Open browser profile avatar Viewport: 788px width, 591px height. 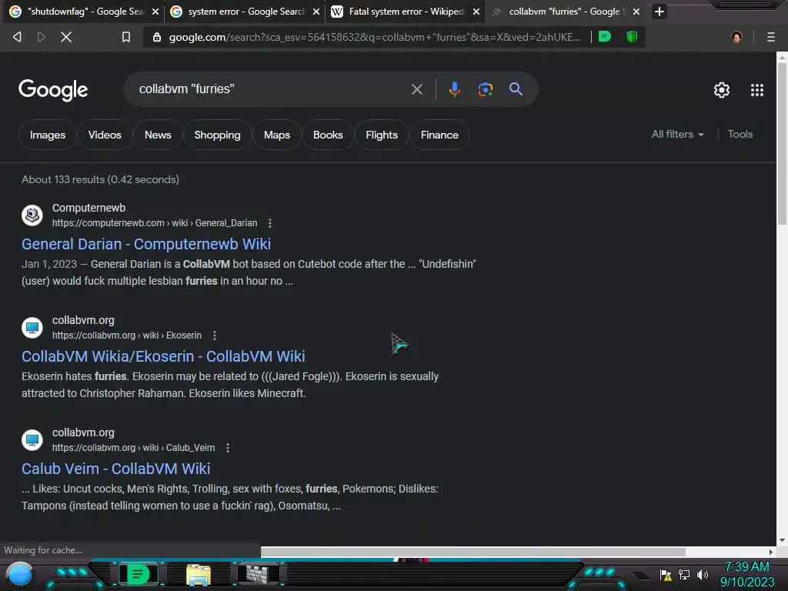click(736, 37)
